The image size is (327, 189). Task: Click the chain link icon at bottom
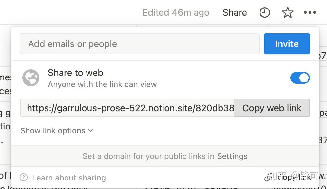(x=268, y=178)
